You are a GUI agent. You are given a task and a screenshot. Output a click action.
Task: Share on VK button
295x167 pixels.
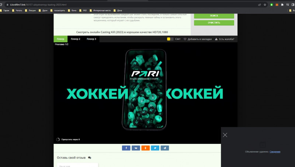pos(136,148)
